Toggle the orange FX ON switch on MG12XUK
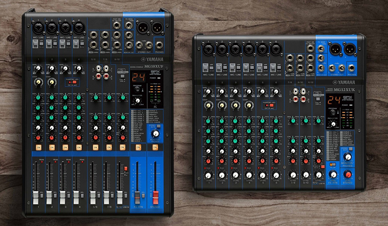388x226 pixels. point(333,164)
